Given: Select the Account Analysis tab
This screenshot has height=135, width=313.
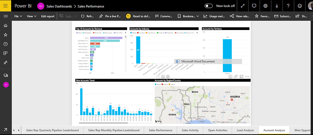Looking at the screenshot, I should tap(274, 130).
